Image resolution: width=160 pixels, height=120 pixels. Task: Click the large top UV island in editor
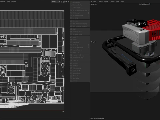click(32, 15)
